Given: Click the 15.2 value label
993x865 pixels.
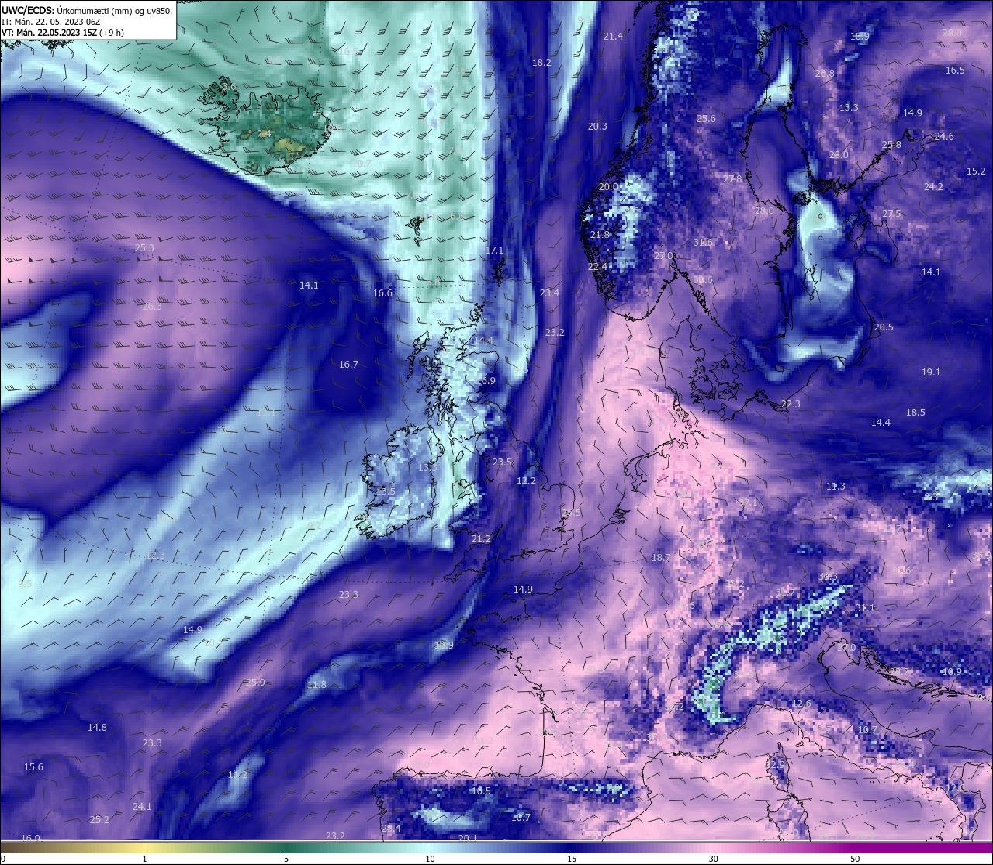Looking at the screenshot, I should click(x=976, y=171).
